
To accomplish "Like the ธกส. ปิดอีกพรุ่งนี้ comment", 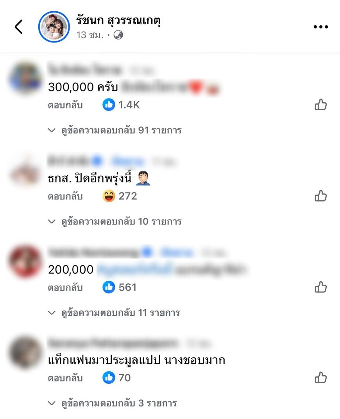I will point(321,196).
